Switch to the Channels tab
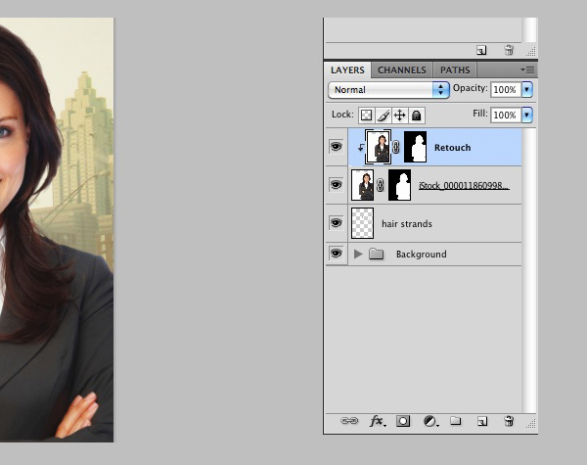587x465 pixels. pos(401,70)
